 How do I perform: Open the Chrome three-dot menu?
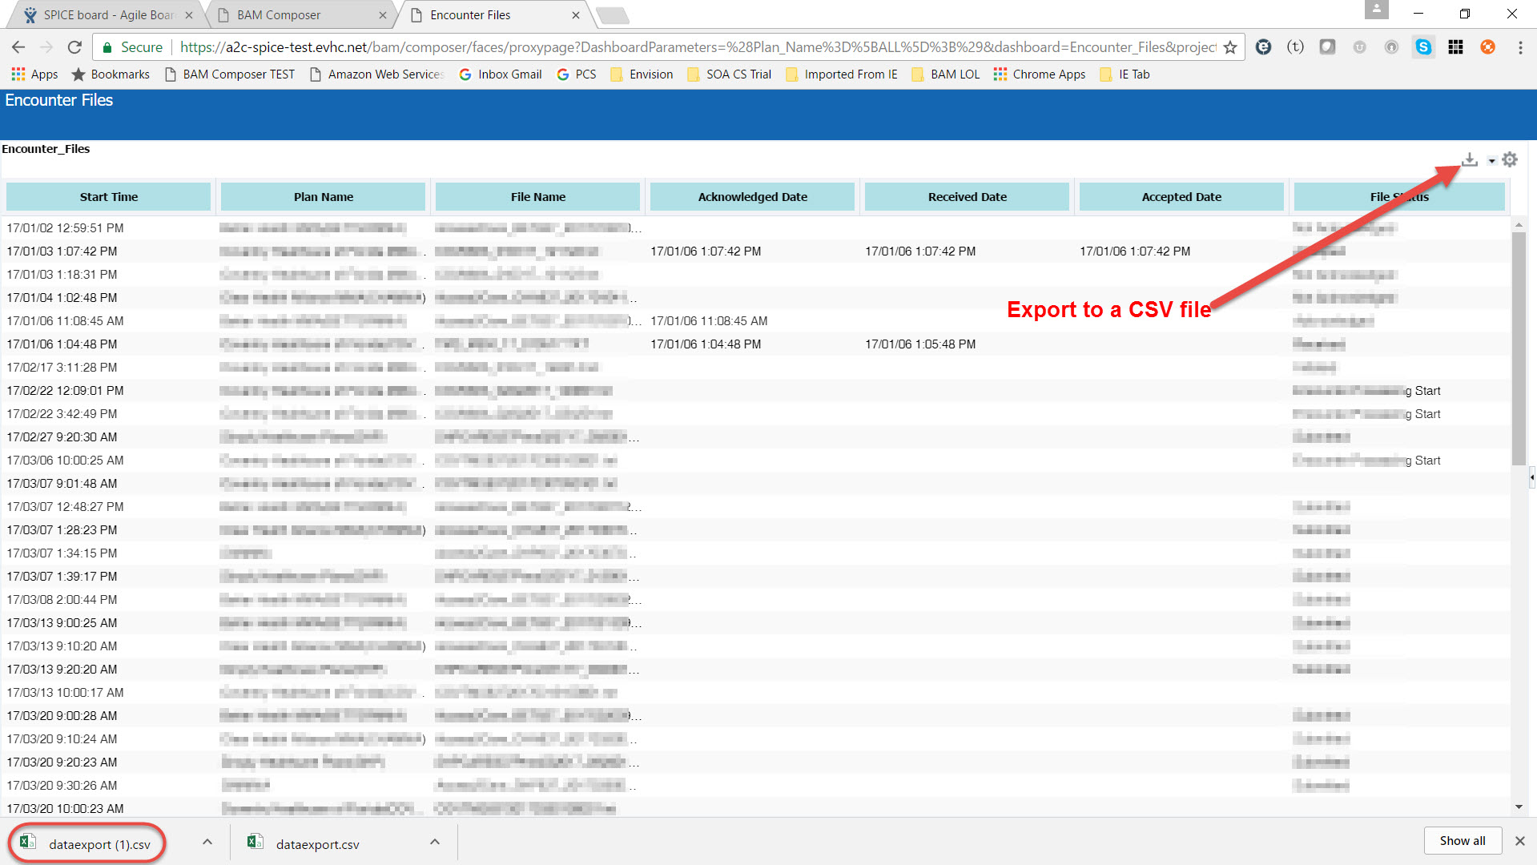tap(1520, 47)
